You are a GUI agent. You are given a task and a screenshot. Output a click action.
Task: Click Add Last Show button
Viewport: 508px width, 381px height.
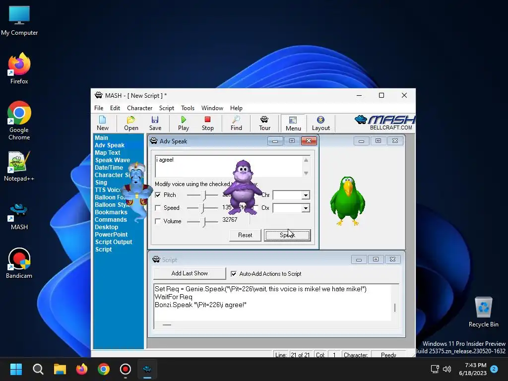(190, 273)
